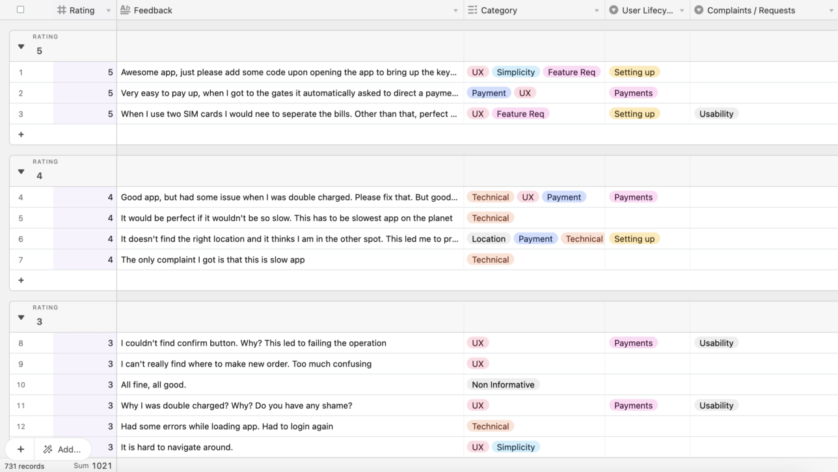Screen dimensions: 838x472
Task: Click the text field icon beside Feedback header
Action: coord(126,10)
